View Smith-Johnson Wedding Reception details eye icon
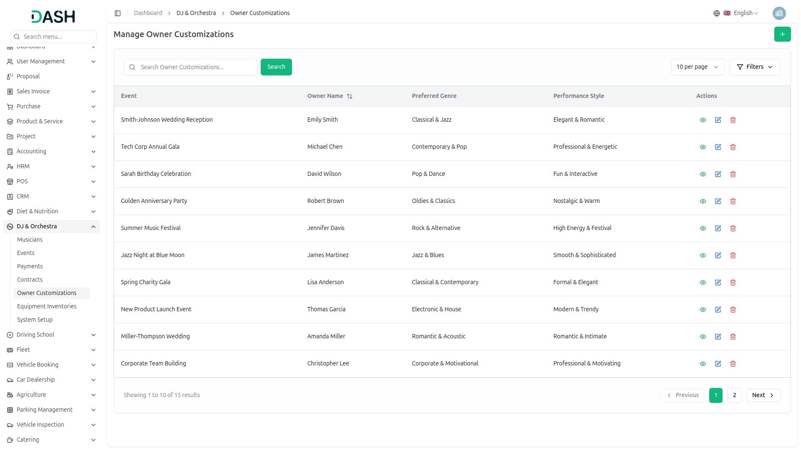The width and height of the screenshot is (801, 450). point(703,120)
